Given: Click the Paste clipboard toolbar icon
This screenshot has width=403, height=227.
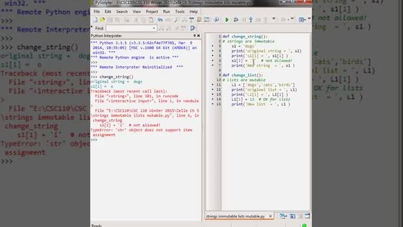Looking at the screenshot, I should pyautogui.click(x=151, y=20).
